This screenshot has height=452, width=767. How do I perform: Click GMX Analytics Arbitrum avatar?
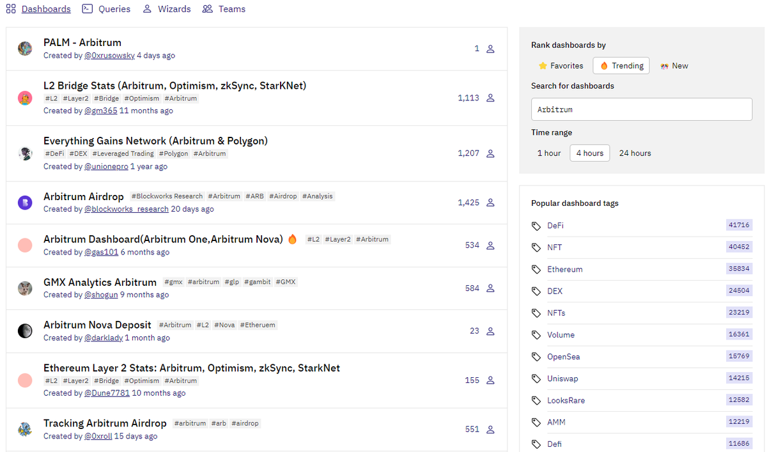click(x=25, y=288)
